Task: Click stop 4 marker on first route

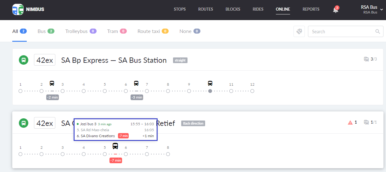Action: pyautogui.click(x=84, y=91)
